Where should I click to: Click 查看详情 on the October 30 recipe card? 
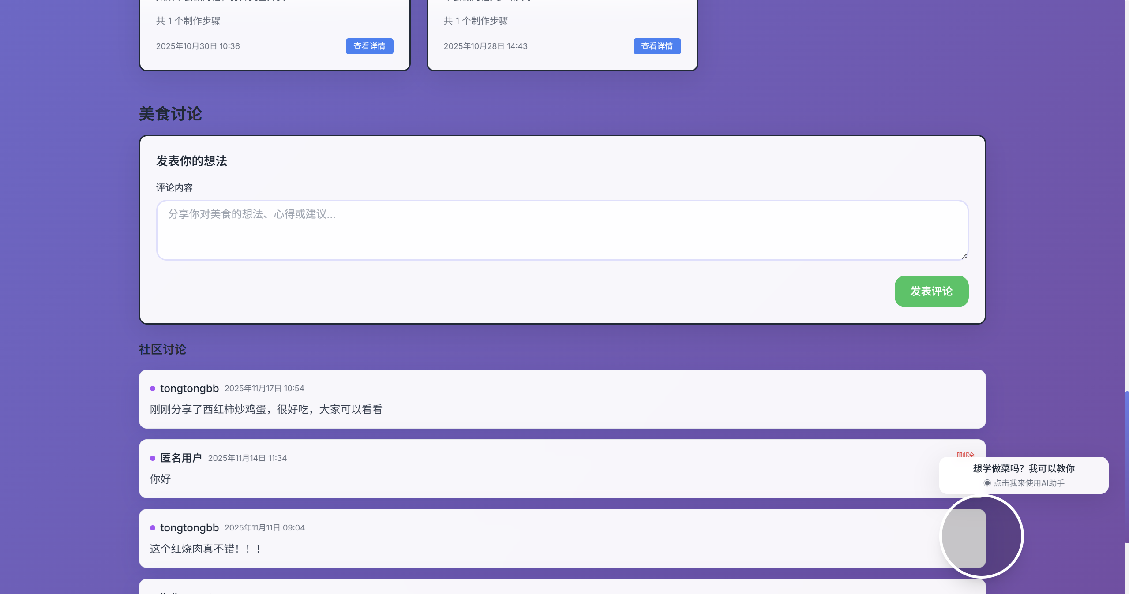369,46
